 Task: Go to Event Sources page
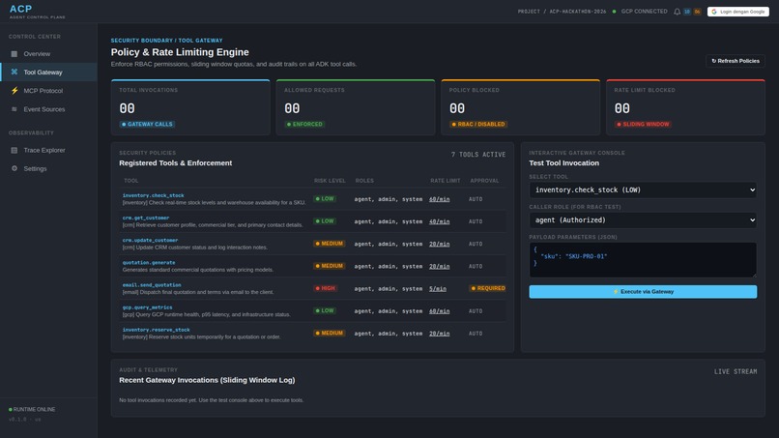point(48,109)
